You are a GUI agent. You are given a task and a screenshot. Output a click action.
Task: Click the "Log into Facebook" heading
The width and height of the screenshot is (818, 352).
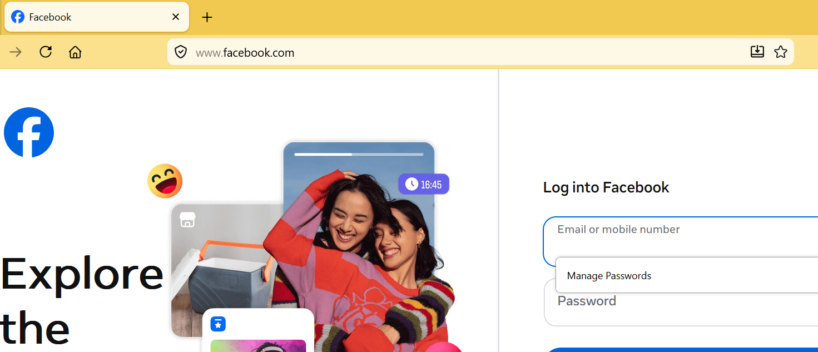click(606, 187)
